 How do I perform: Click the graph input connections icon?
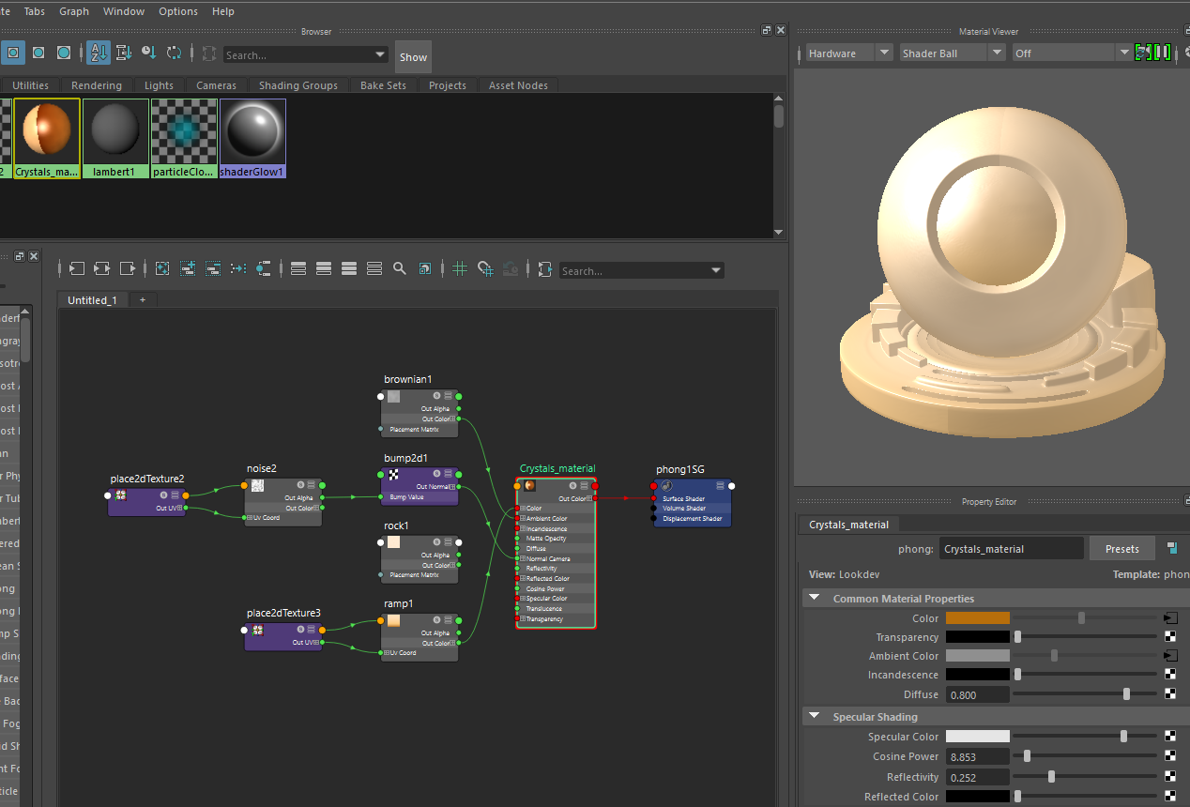point(76,269)
